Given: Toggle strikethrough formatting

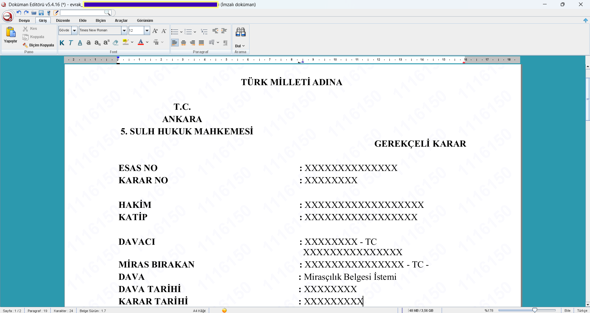Looking at the screenshot, I should (x=89, y=43).
